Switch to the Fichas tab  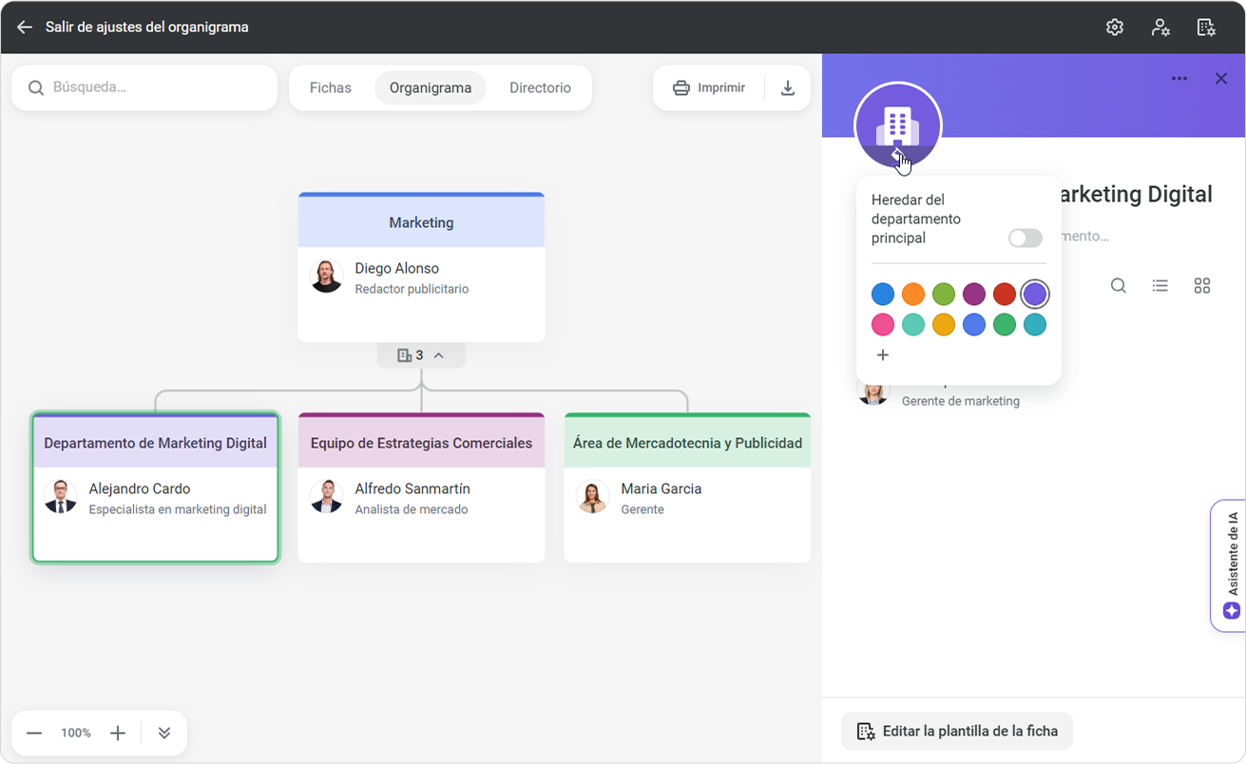click(331, 88)
